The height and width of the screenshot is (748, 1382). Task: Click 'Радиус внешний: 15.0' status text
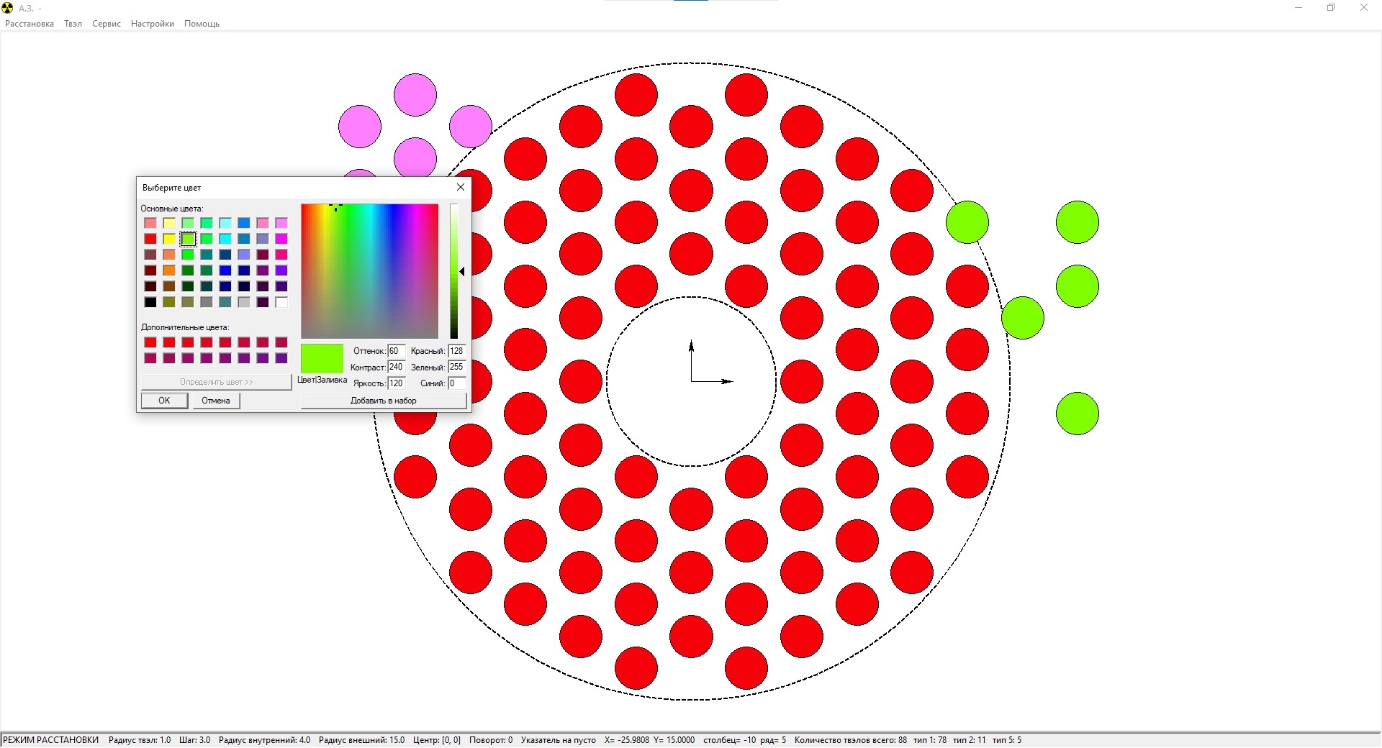click(361, 740)
